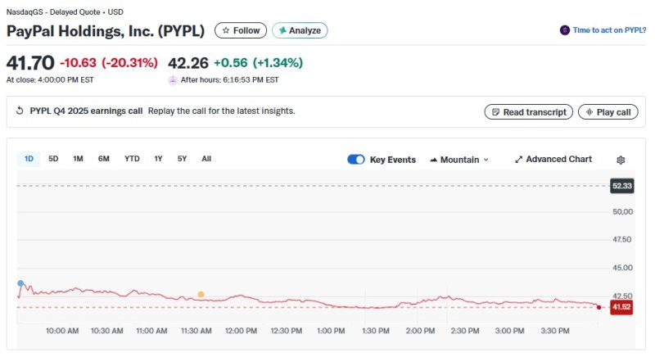Click the sparkle icon in Analyze button
Screen dimensions: 655x357
coord(282,30)
